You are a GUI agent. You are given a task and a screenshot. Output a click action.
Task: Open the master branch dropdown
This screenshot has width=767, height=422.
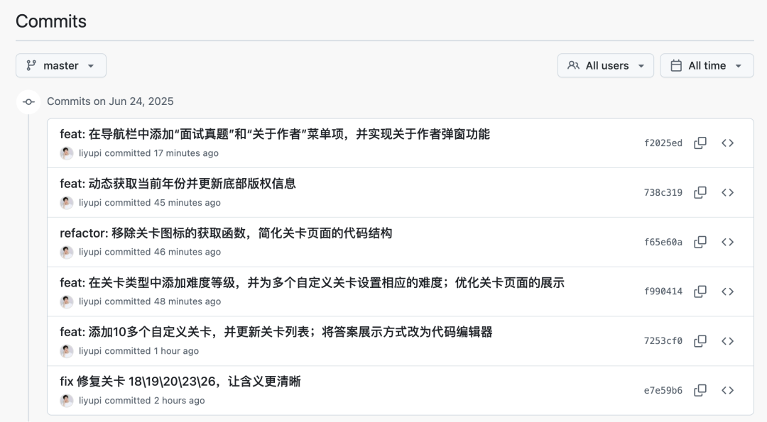(61, 65)
